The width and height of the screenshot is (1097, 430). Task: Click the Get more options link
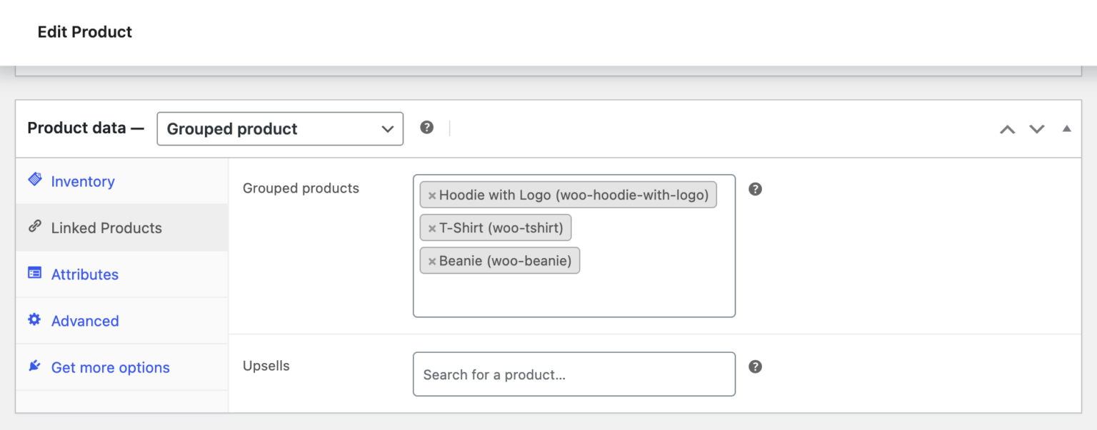110,367
